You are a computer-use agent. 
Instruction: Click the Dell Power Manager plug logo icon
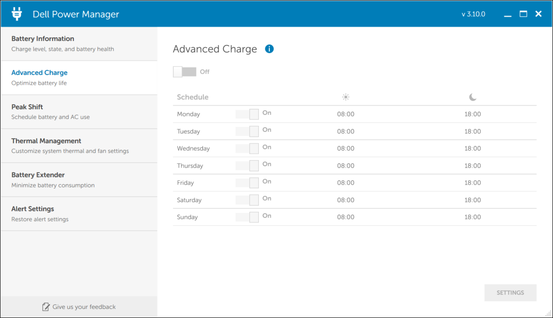pos(16,13)
